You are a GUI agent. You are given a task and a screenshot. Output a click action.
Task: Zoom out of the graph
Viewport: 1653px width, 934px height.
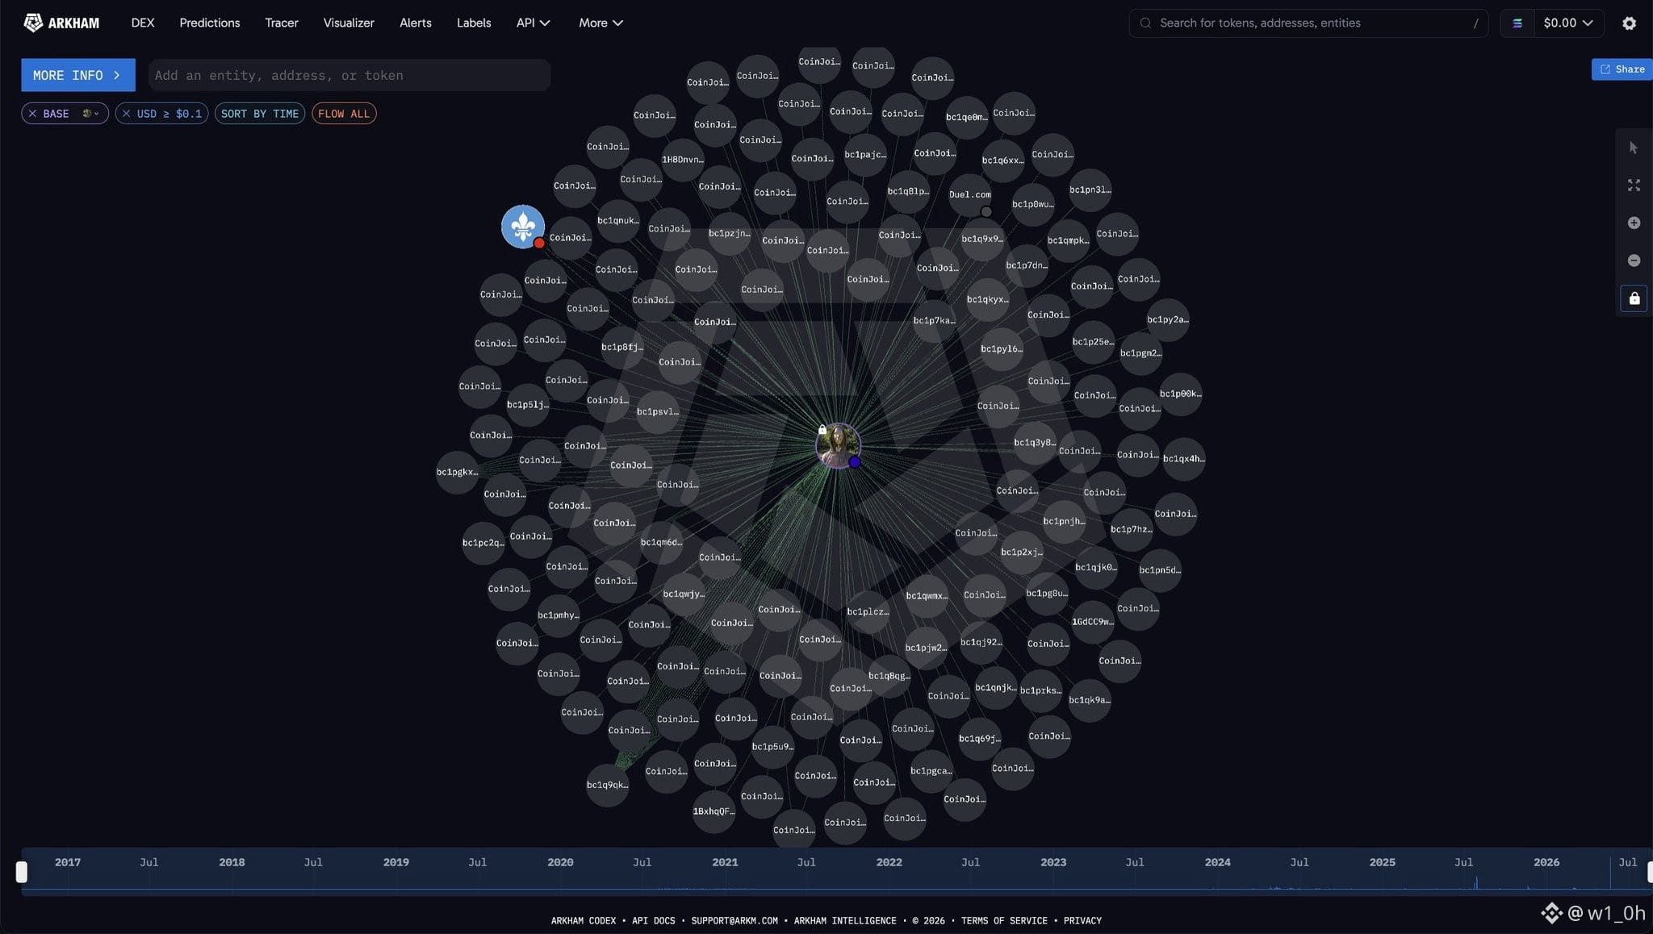click(x=1634, y=261)
